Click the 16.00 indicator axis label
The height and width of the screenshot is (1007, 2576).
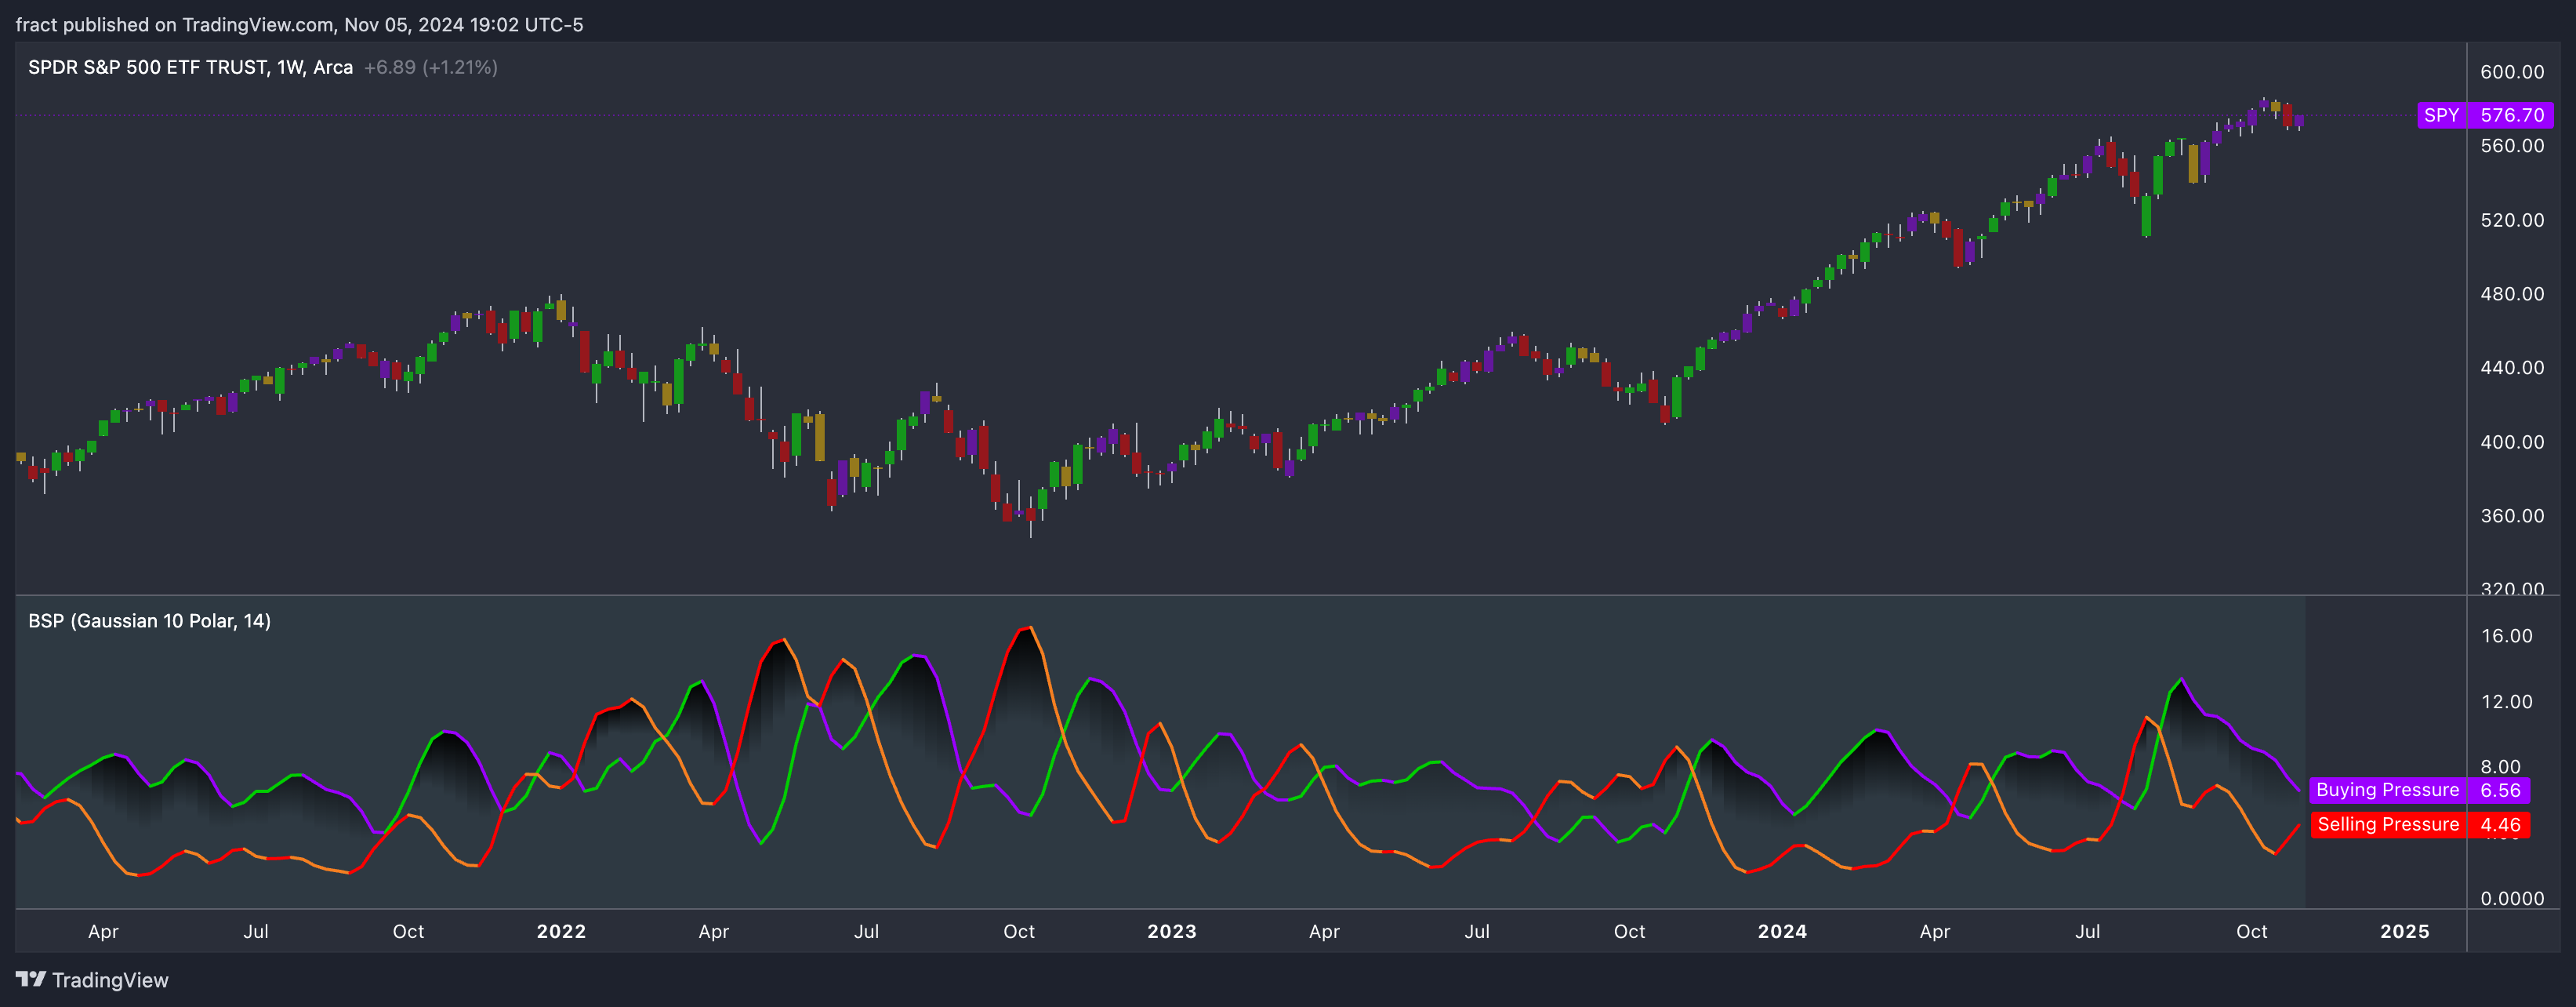tap(2506, 636)
